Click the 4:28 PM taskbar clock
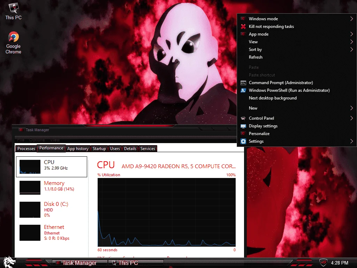This screenshot has width=357, height=268. [340, 263]
